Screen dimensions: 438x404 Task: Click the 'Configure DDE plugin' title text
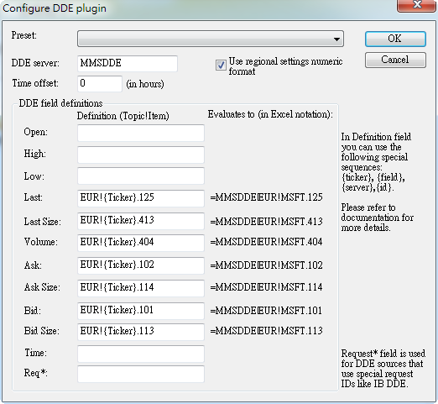[55, 8]
